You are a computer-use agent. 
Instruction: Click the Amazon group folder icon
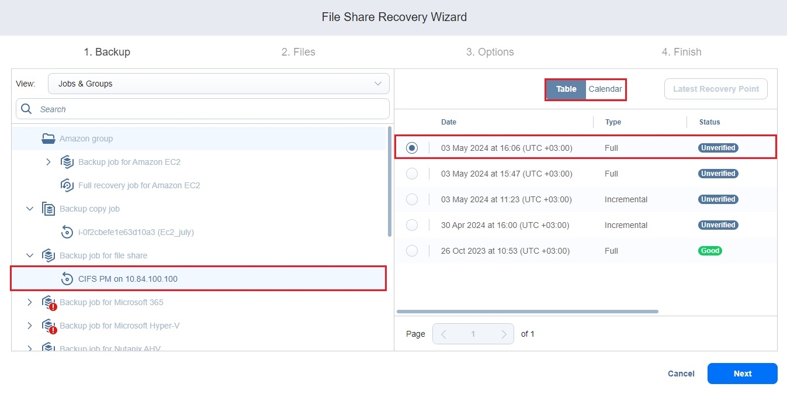click(48, 139)
